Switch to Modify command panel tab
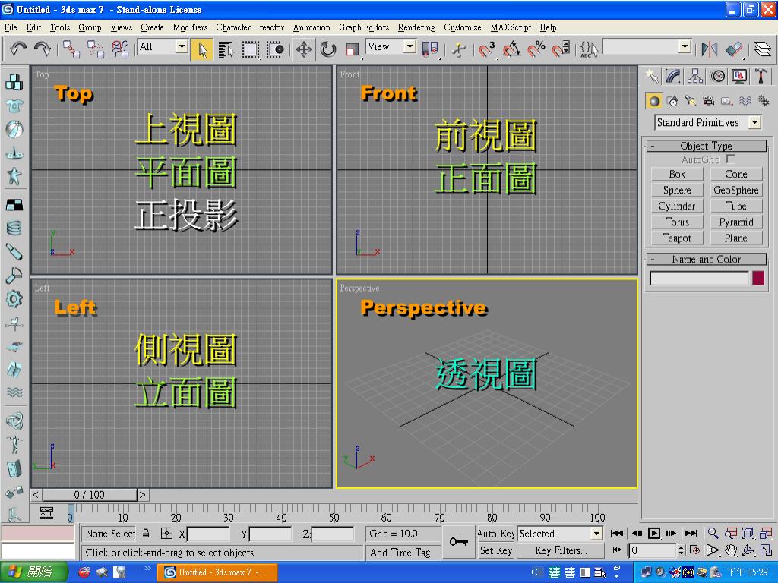Screen dimensions: 778x583 pyautogui.click(x=673, y=76)
